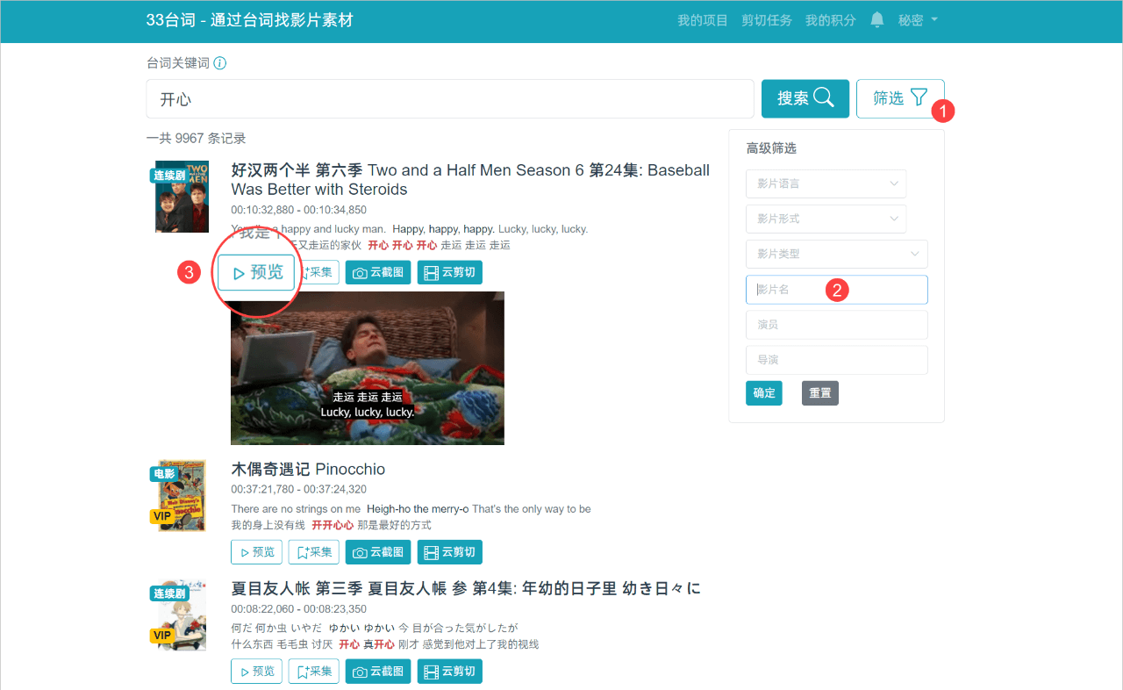
Task: Click 云截图 for 夏目友人帐
Action: [378, 672]
